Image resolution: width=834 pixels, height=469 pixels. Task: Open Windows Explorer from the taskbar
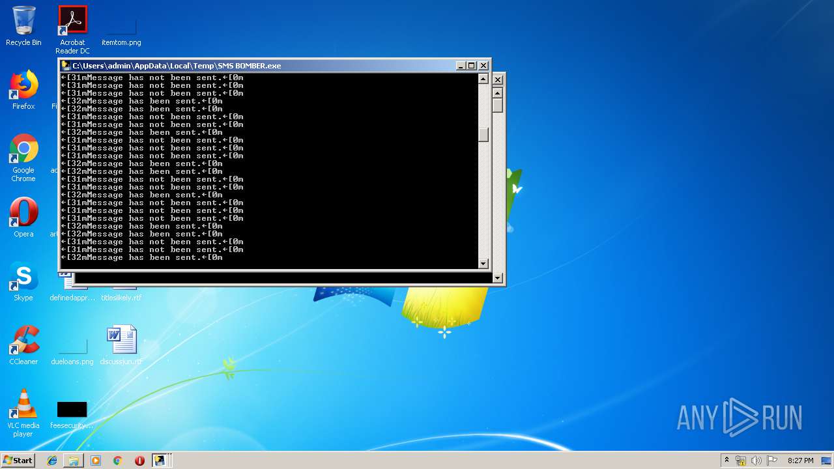74,461
